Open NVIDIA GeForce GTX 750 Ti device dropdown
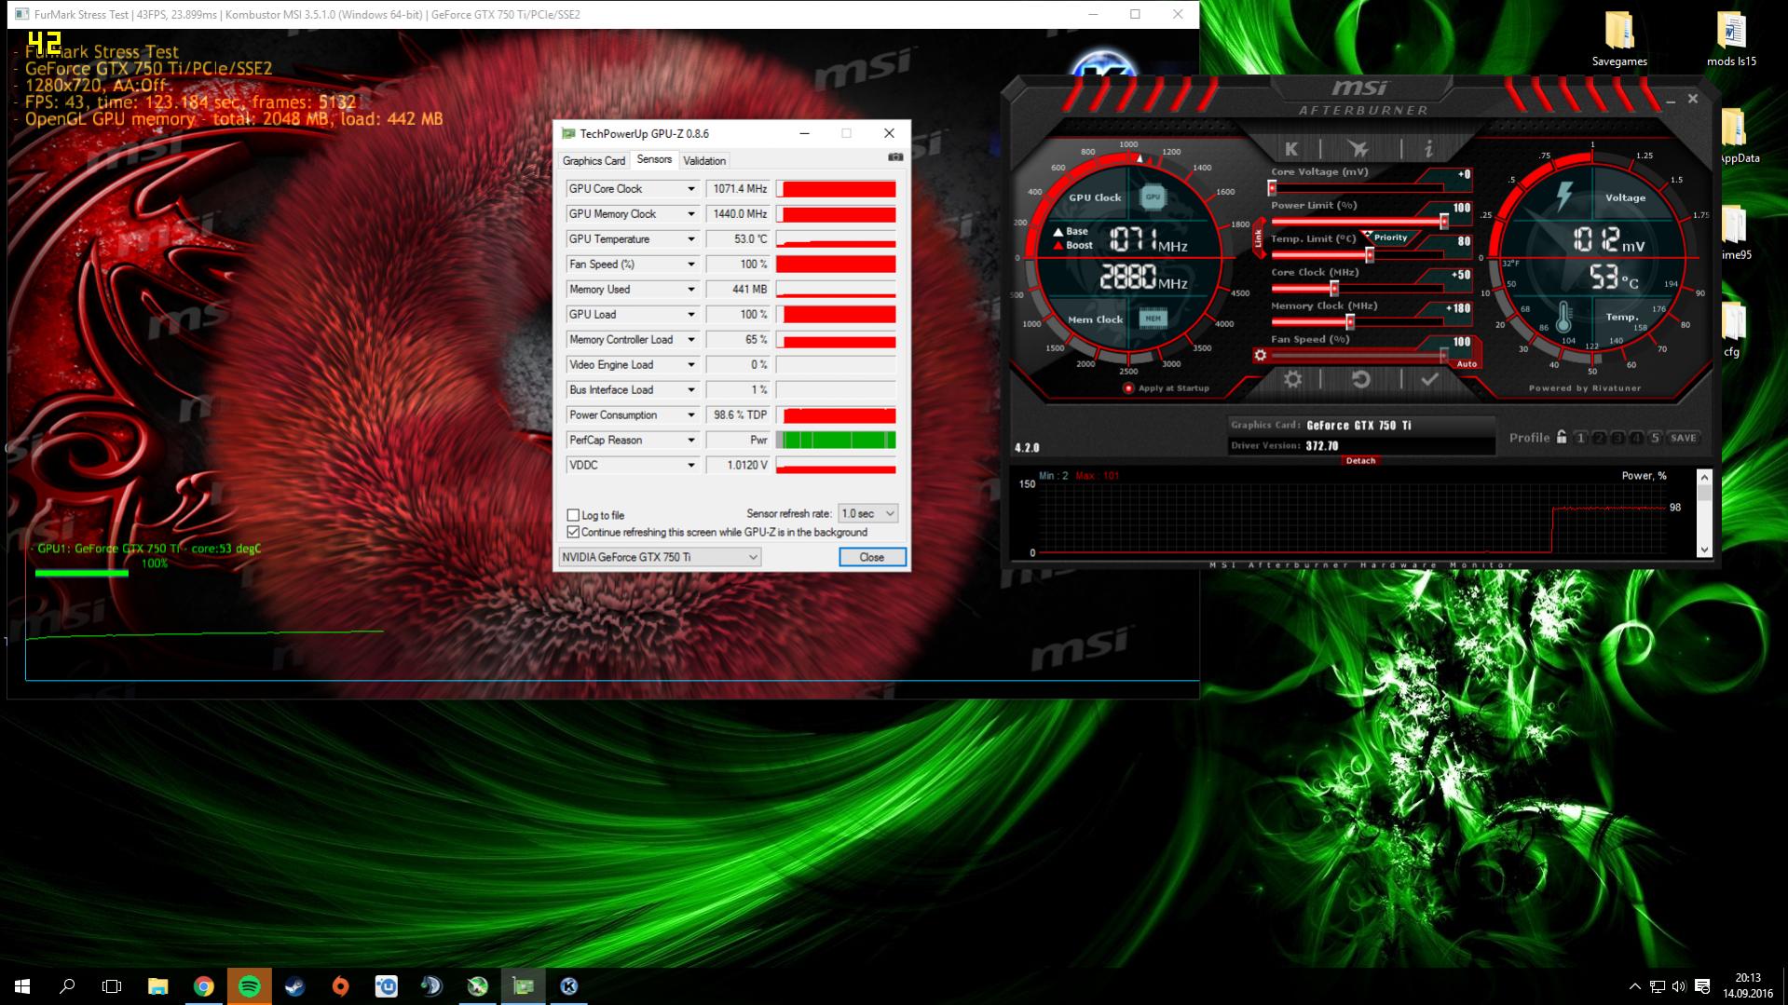 click(x=660, y=557)
